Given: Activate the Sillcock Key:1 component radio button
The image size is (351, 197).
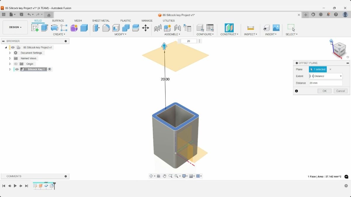Looking at the screenshot, I should click(x=49, y=69).
